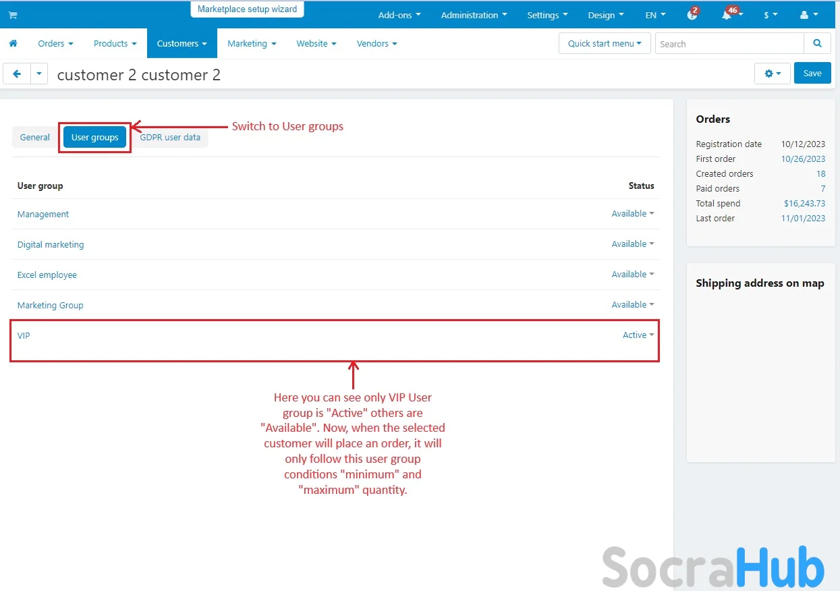The height and width of the screenshot is (591, 840).
Task: Open the Administration menu
Action: click(474, 15)
